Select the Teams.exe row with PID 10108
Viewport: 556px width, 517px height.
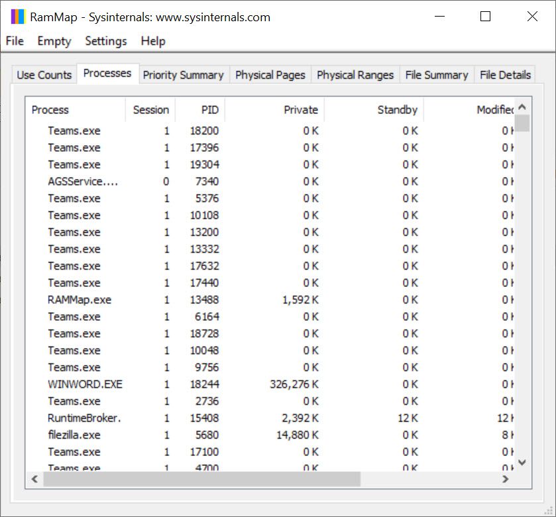[x=270, y=215]
